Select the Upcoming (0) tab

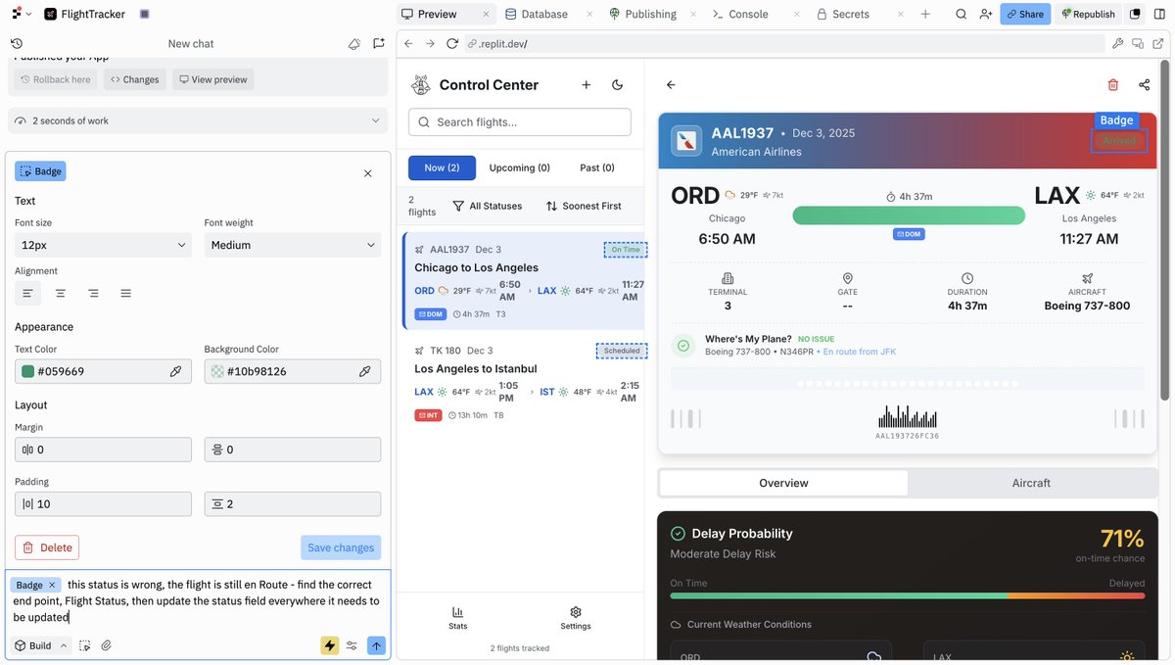[x=519, y=167]
